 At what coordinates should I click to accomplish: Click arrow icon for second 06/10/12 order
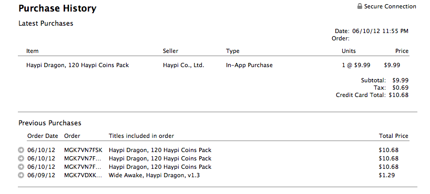(21, 158)
